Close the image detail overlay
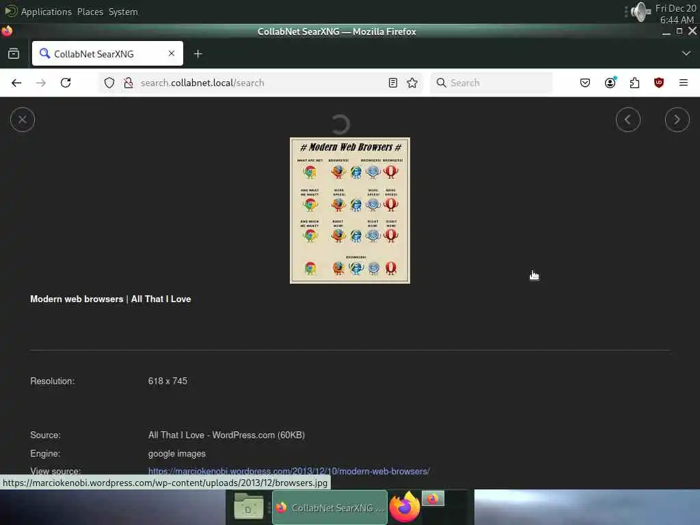700x525 pixels. [x=23, y=120]
